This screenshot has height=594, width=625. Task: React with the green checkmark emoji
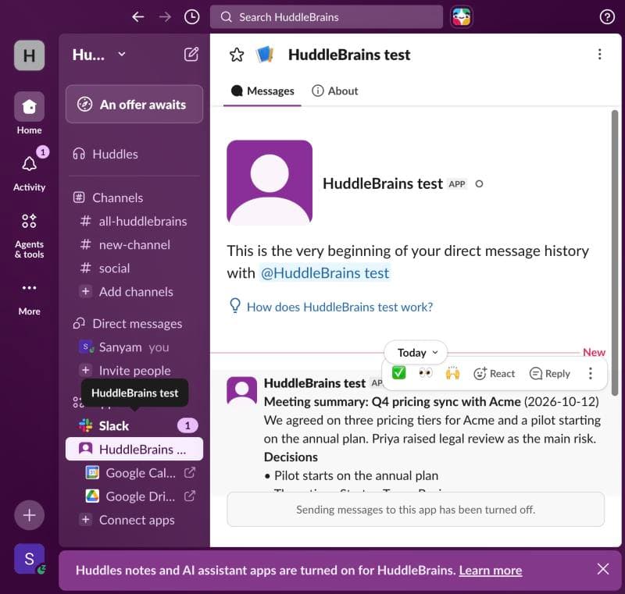[x=398, y=373]
